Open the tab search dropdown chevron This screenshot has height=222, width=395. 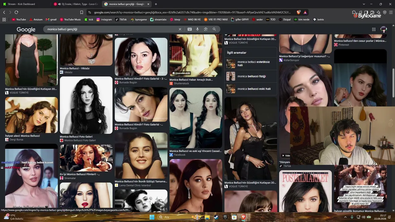[x=364, y=4]
